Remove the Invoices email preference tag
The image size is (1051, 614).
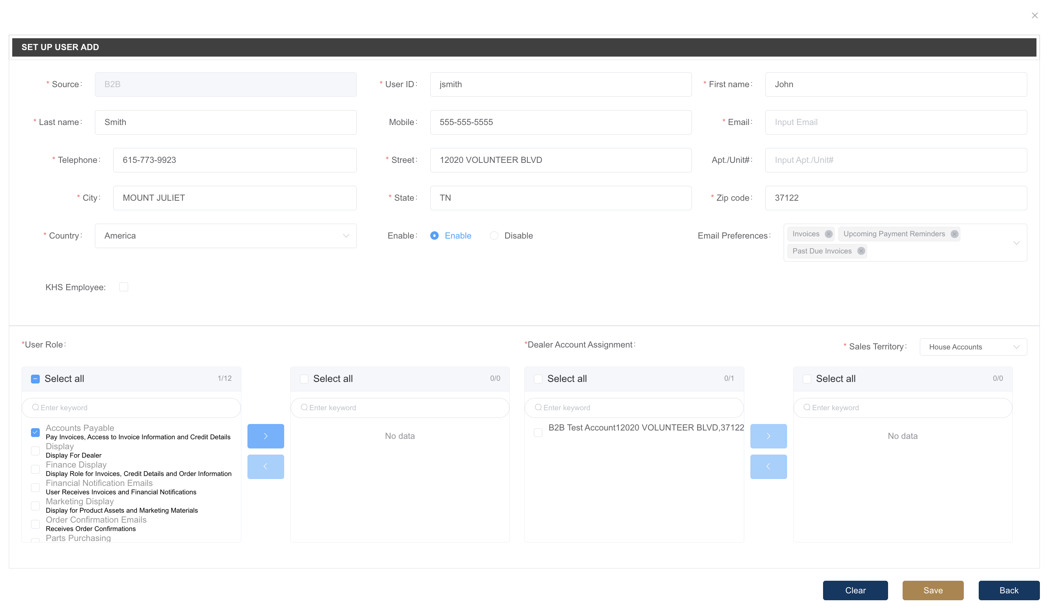(828, 234)
